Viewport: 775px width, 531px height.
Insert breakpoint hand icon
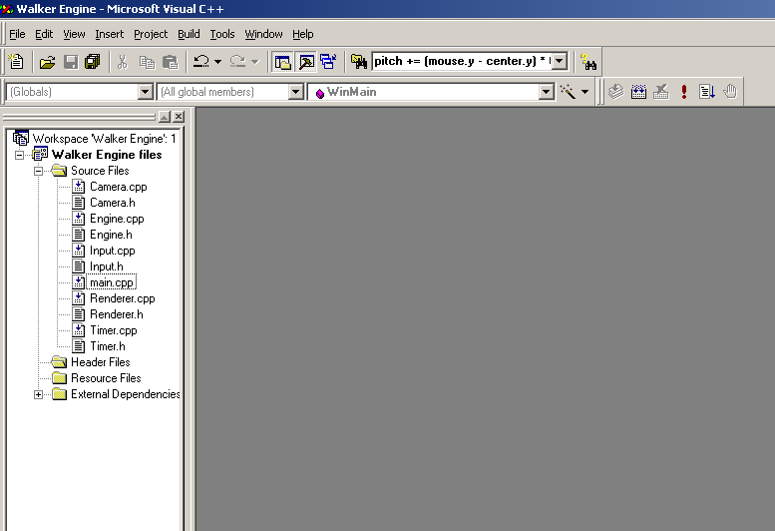730,92
